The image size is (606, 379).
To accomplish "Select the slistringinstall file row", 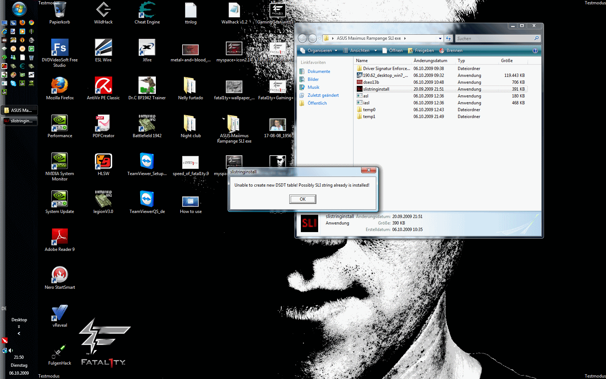I will coord(441,89).
